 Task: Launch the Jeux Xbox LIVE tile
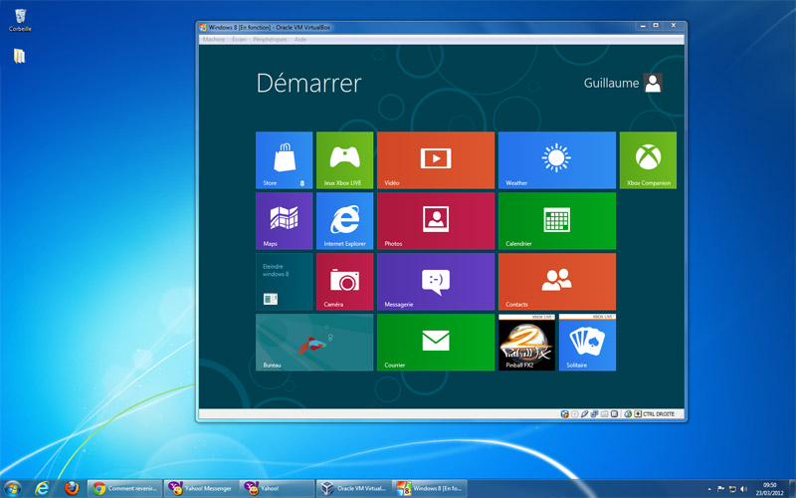344,160
